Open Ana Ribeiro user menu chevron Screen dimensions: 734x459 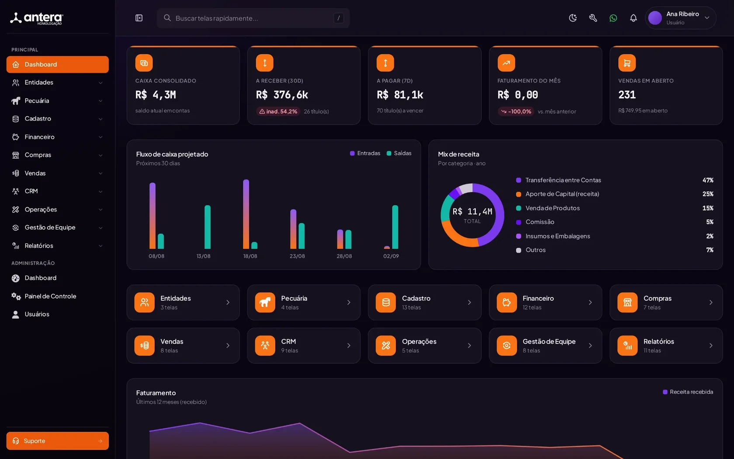[707, 18]
